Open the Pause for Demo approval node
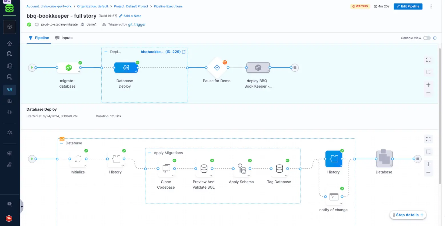Screen dimensions: 445x226 (217, 68)
